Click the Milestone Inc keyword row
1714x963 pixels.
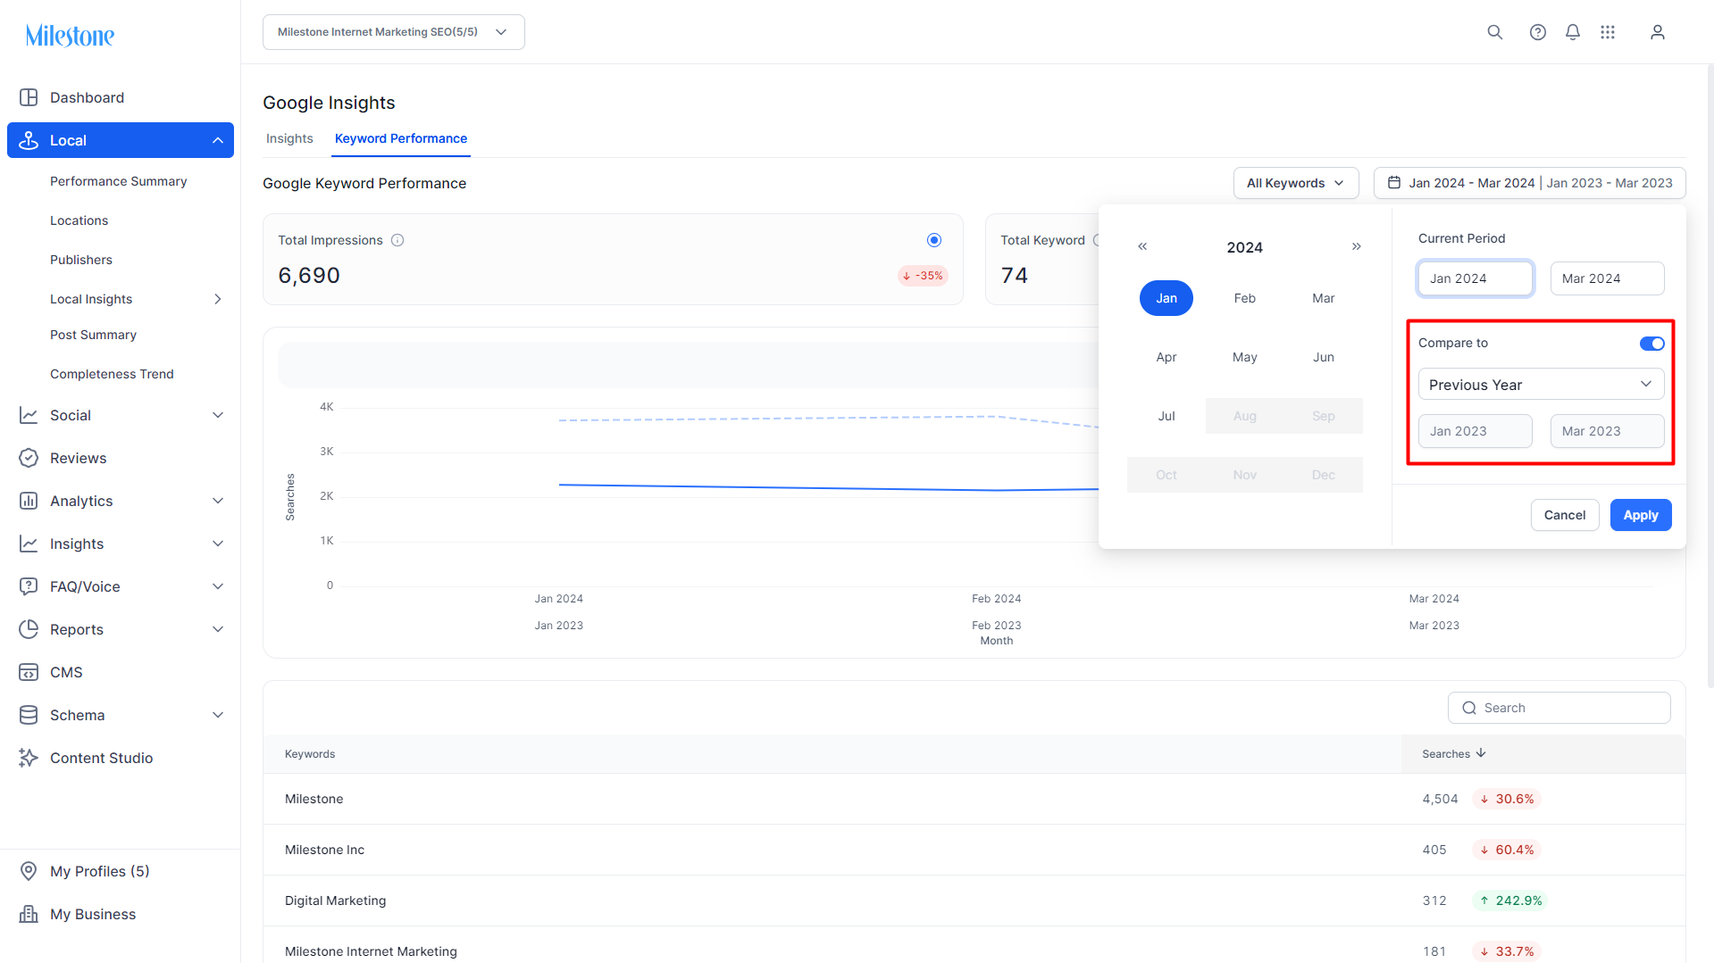974,850
